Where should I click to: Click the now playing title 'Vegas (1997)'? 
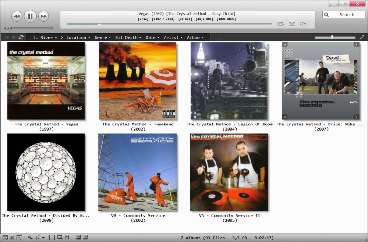coord(151,14)
